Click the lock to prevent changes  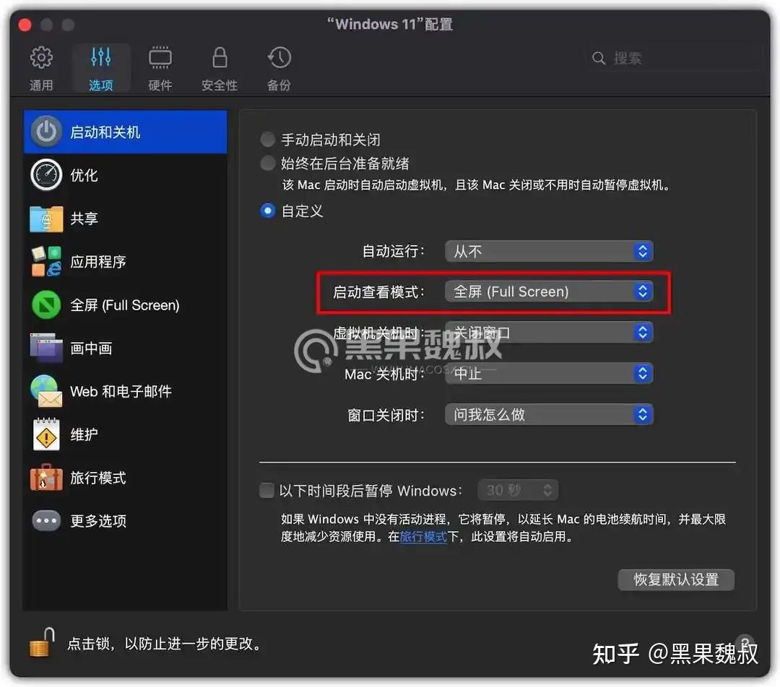pos(41,642)
